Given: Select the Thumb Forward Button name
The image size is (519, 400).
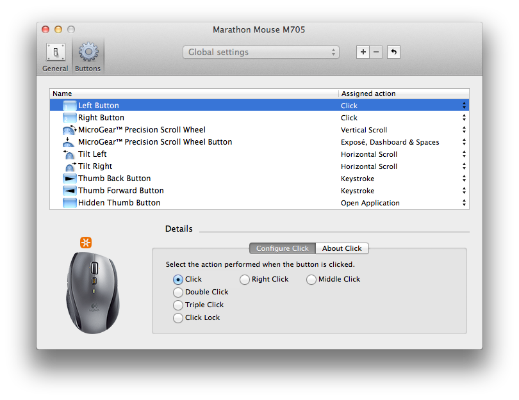Looking at the screenshot, I should point(121,191).
